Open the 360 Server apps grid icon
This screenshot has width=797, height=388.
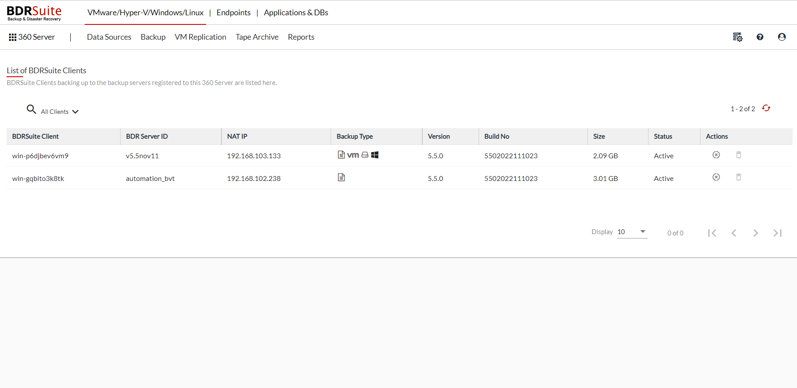click(13, 37)
